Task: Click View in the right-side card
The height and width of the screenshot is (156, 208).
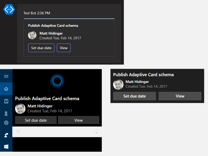Action: pos(180,96)
